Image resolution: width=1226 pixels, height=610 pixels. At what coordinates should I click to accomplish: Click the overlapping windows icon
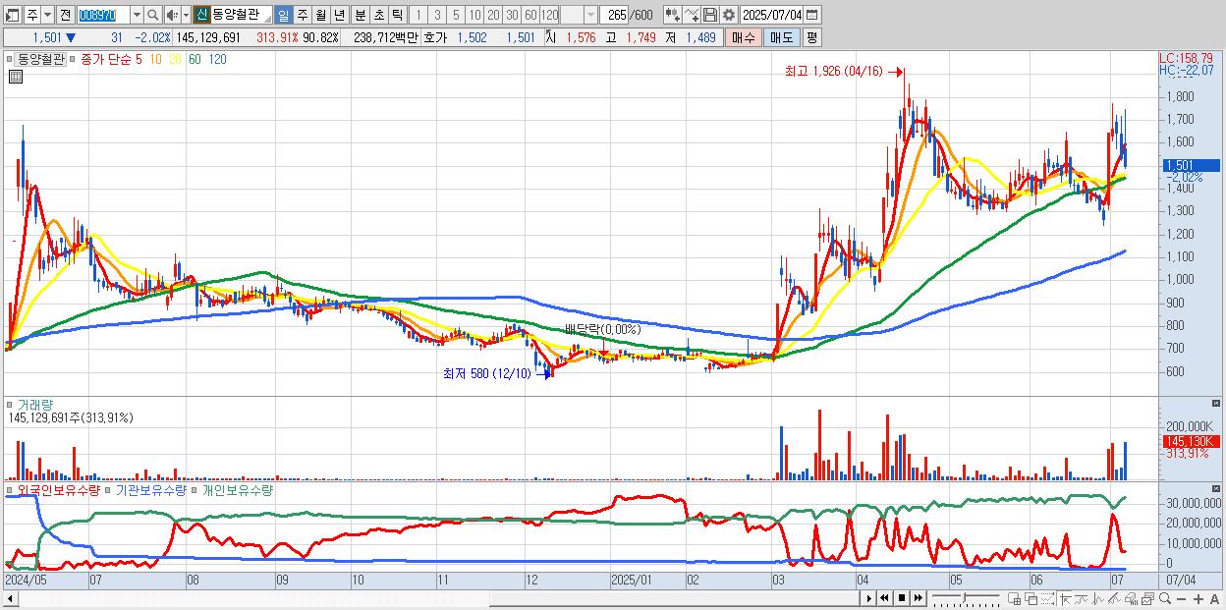[1031, 599]
